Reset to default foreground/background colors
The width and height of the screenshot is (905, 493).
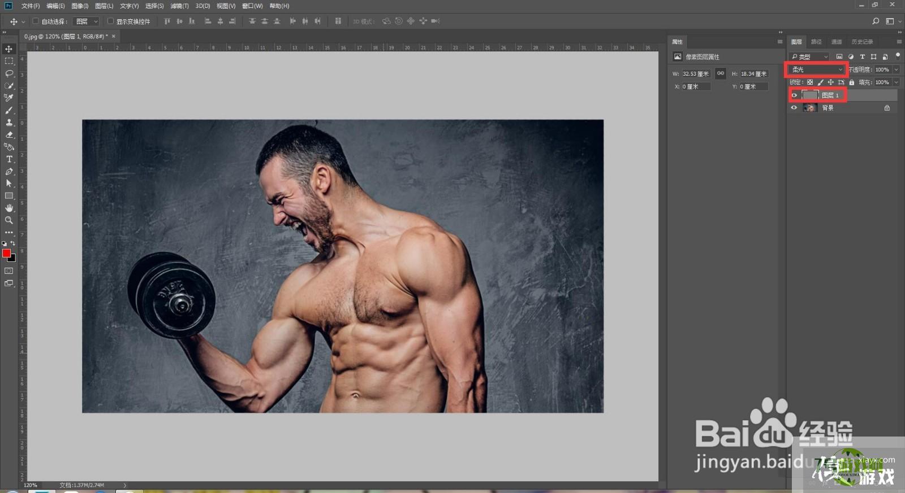coord(5,243)
